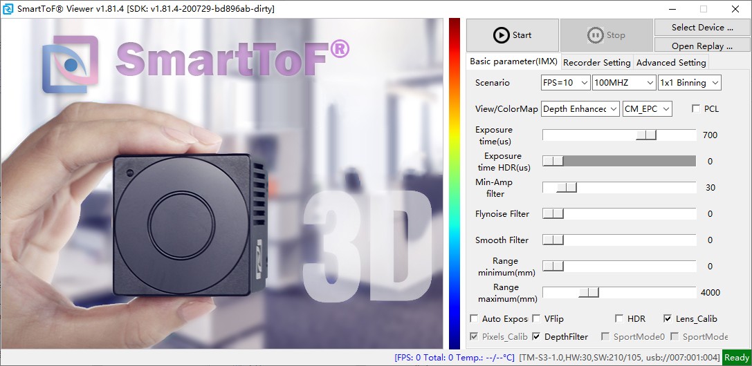Click the SmartToF app icon in title bar
752x366 pixels.
(8, 8)
